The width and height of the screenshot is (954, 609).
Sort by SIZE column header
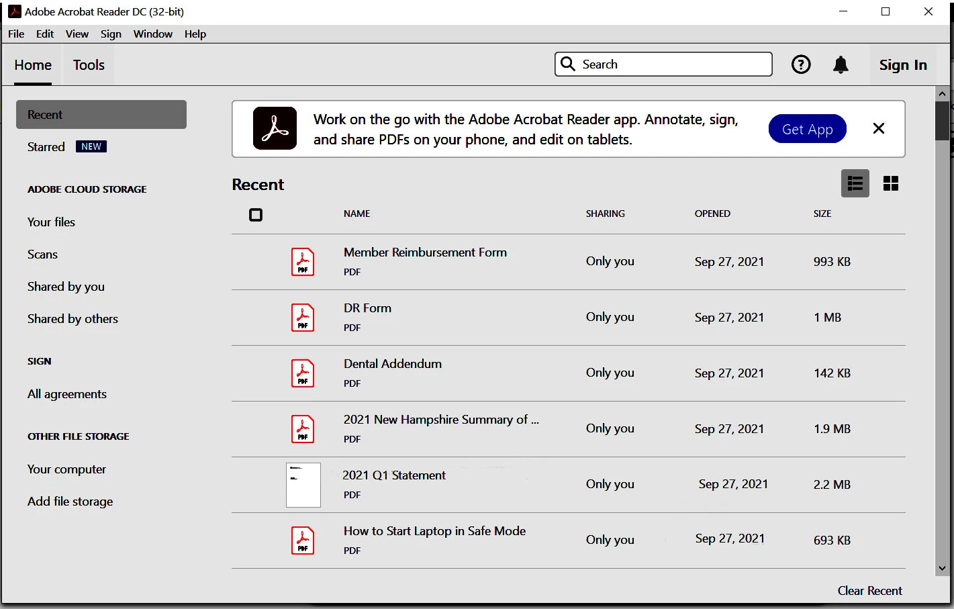822,214
